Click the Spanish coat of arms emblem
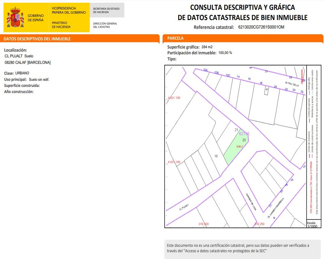Image resolution: width=324 pixels, height=259 pixels. click(x=16, y=17)
